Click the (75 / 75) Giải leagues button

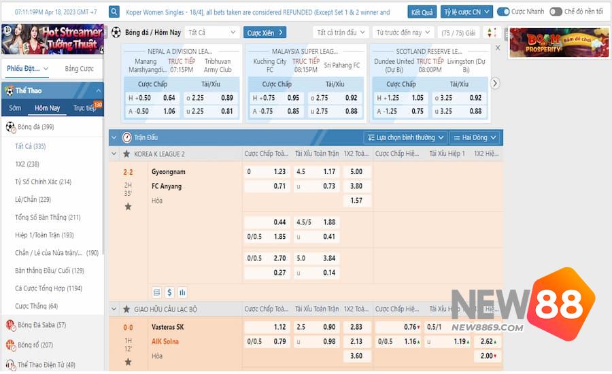458,33
